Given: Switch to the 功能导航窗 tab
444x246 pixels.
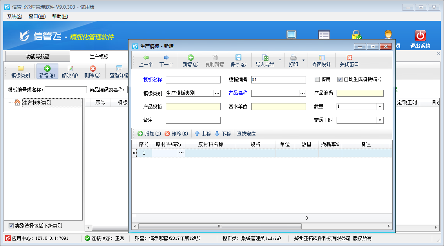Looking at the screenshot, I should pos(38,56).
